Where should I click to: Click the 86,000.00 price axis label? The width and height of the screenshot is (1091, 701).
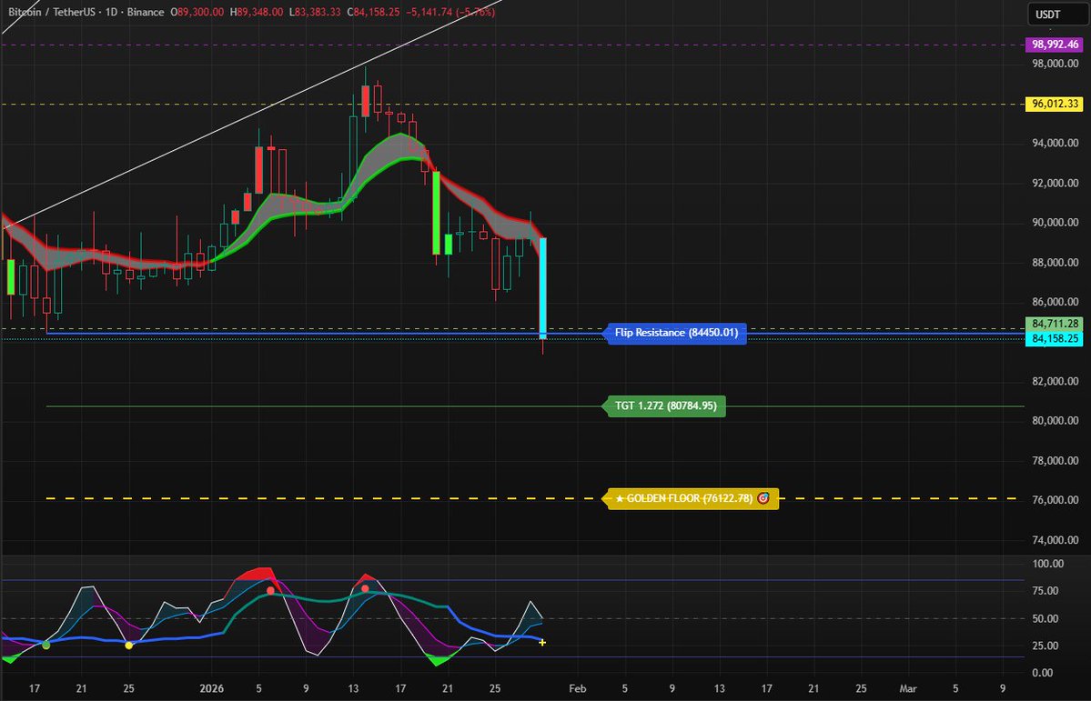coord(1056,302)
